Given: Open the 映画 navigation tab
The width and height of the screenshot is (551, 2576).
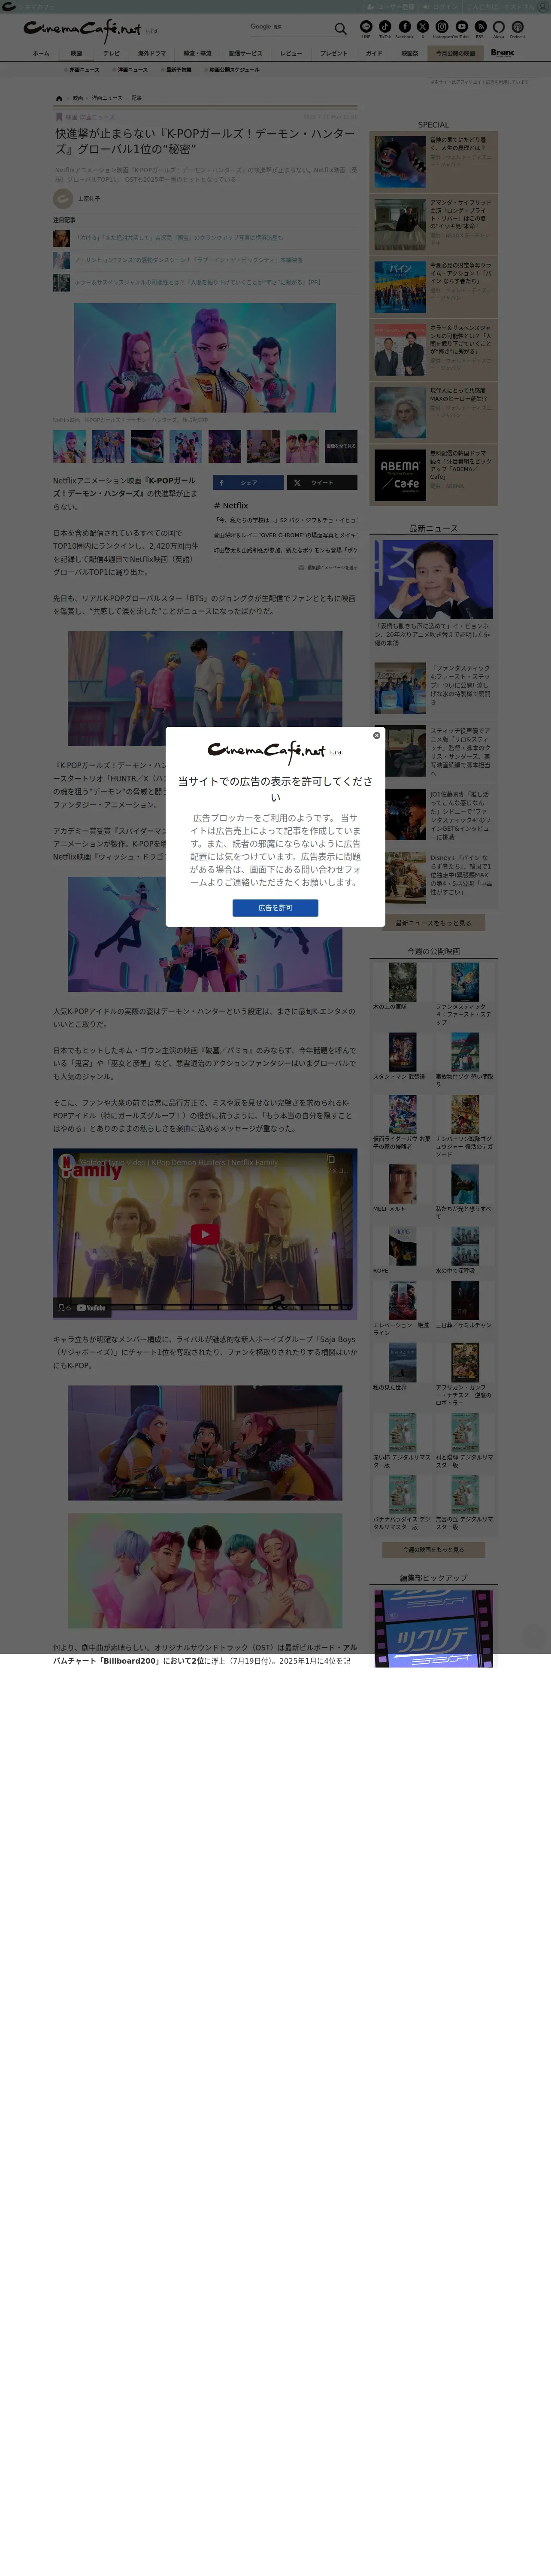Looking at the screenshot, I should [x=76, y=53].
